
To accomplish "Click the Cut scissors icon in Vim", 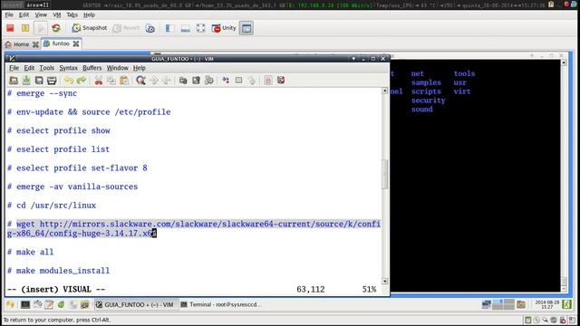I will click(x=99, y=81).
